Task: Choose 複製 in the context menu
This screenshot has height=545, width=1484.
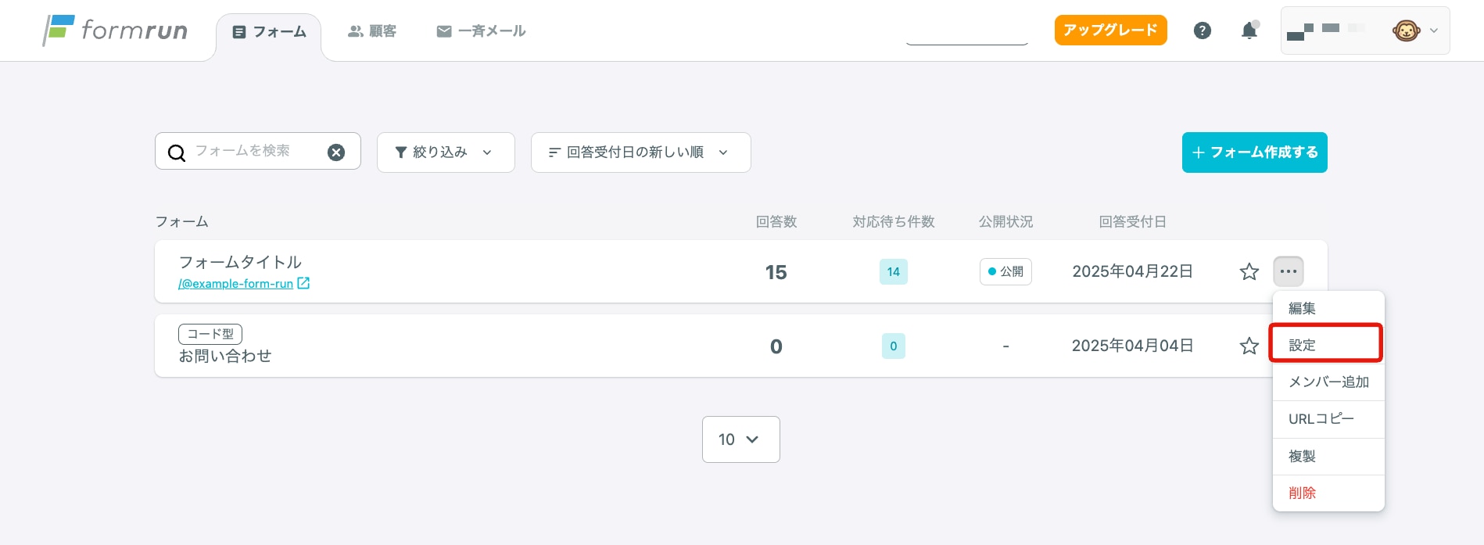Action: pyautogui.click(x=1326, y=456)
